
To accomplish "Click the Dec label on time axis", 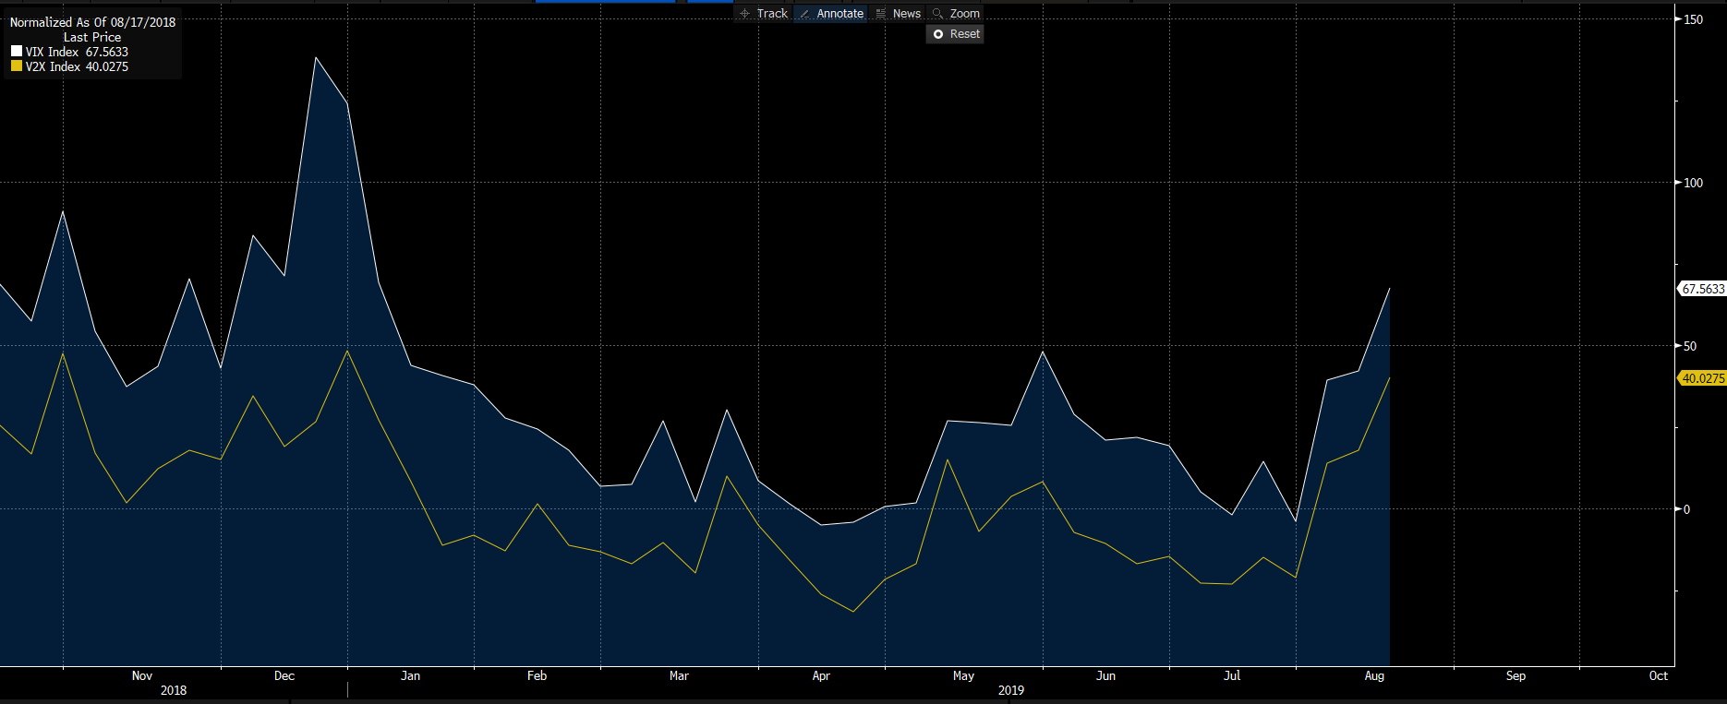I will 284,676.
